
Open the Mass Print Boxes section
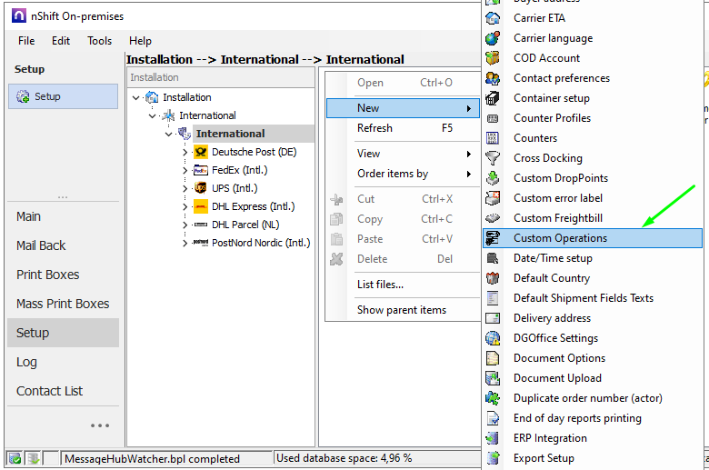[63, 304]
